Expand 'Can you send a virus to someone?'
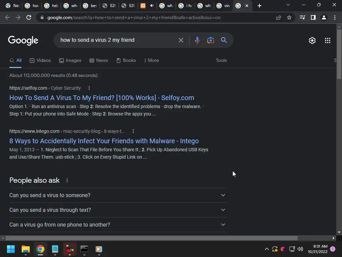342x257 pixels. pos(118,195)
